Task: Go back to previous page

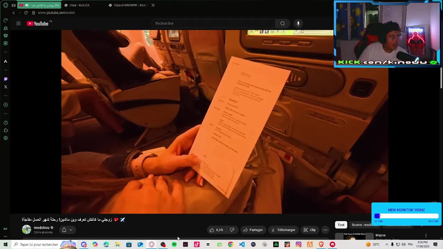Action: point(13,13)
